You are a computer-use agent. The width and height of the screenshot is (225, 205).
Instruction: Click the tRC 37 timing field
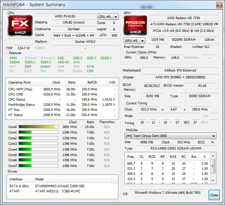195,123
